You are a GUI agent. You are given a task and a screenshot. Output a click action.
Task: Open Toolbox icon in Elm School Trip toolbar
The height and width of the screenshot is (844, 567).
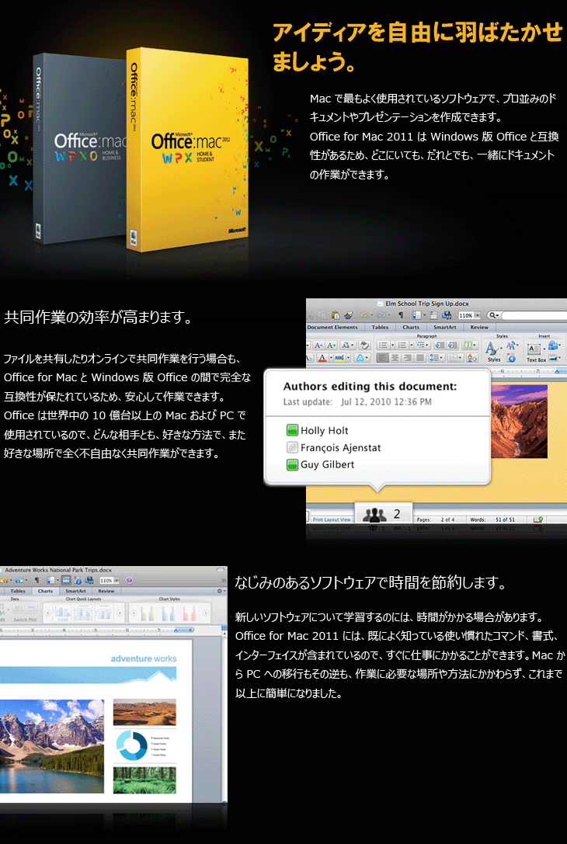click(x=433, y=315)
